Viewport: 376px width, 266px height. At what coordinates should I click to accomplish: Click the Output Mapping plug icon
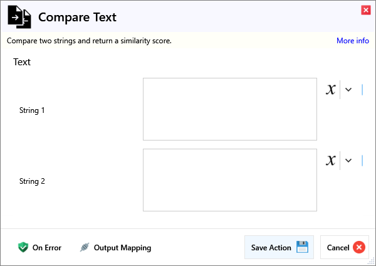pos(85,247)
